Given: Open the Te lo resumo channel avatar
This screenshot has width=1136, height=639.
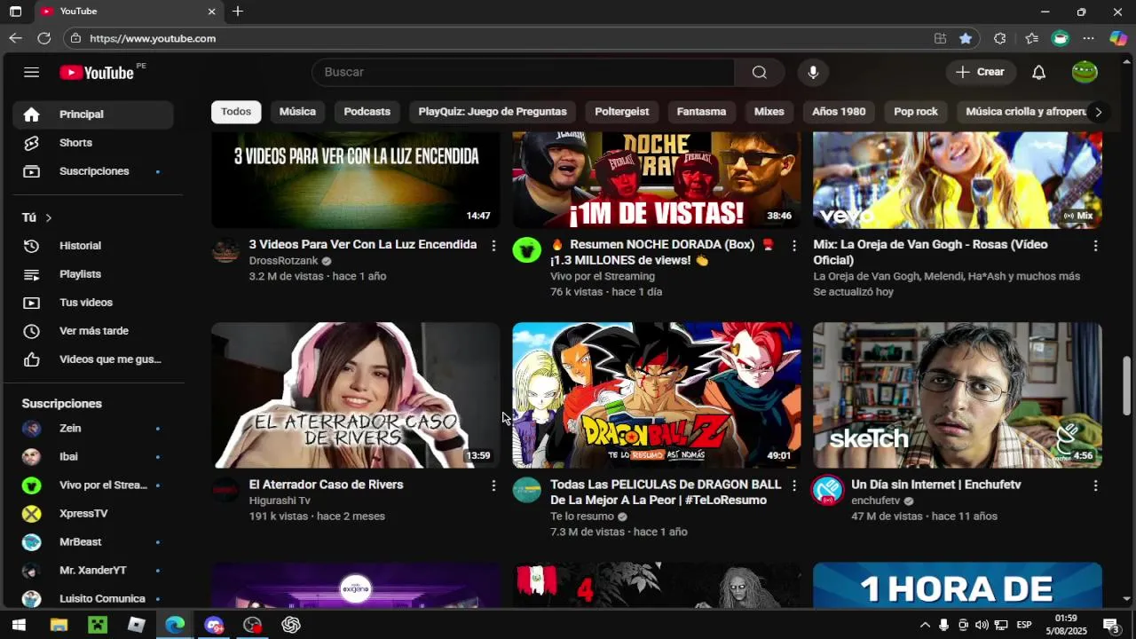Looking at the screenshot, I should [x=527, y=490].
